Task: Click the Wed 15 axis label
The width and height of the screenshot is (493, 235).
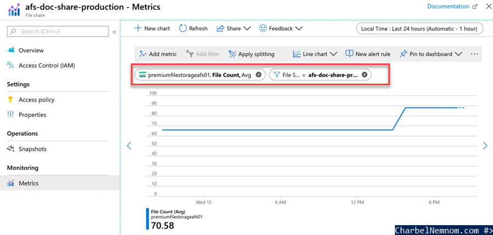Action: click(204, 203)
